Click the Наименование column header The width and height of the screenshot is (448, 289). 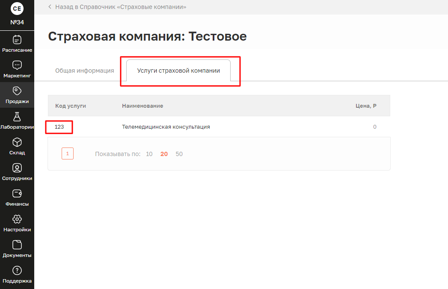(142, 106)
